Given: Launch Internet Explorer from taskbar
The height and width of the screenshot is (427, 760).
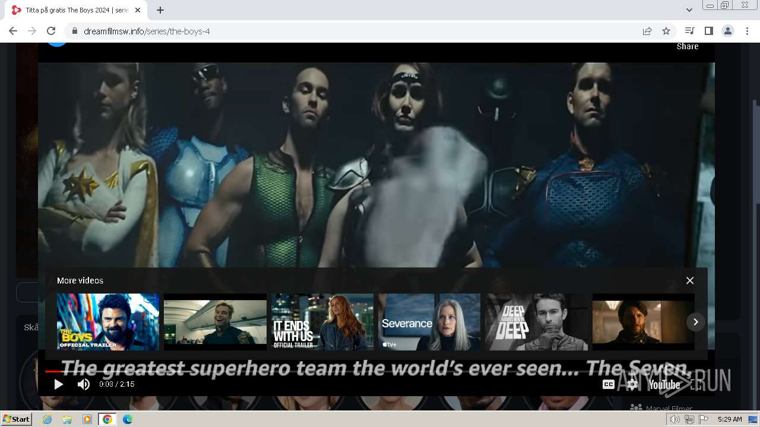Looking at the screenshot, I should pos(47,419).
